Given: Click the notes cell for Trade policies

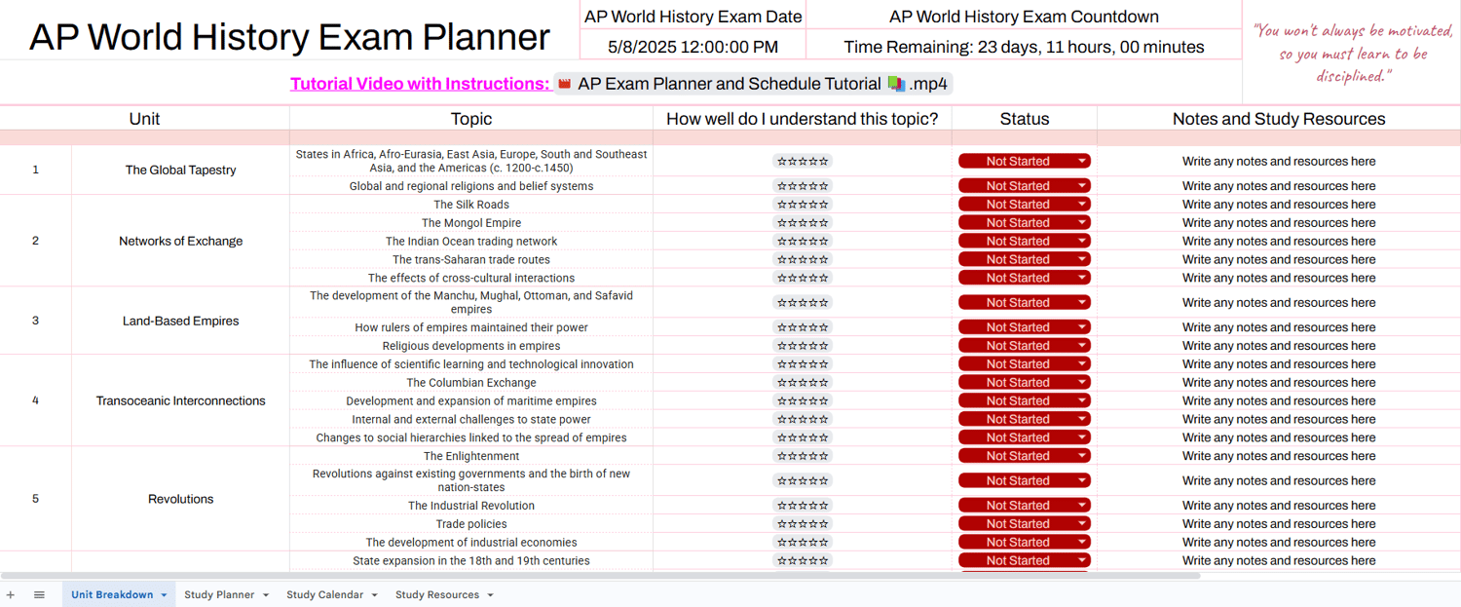Looking at the screenshot, I should [x=1279, y=524].
